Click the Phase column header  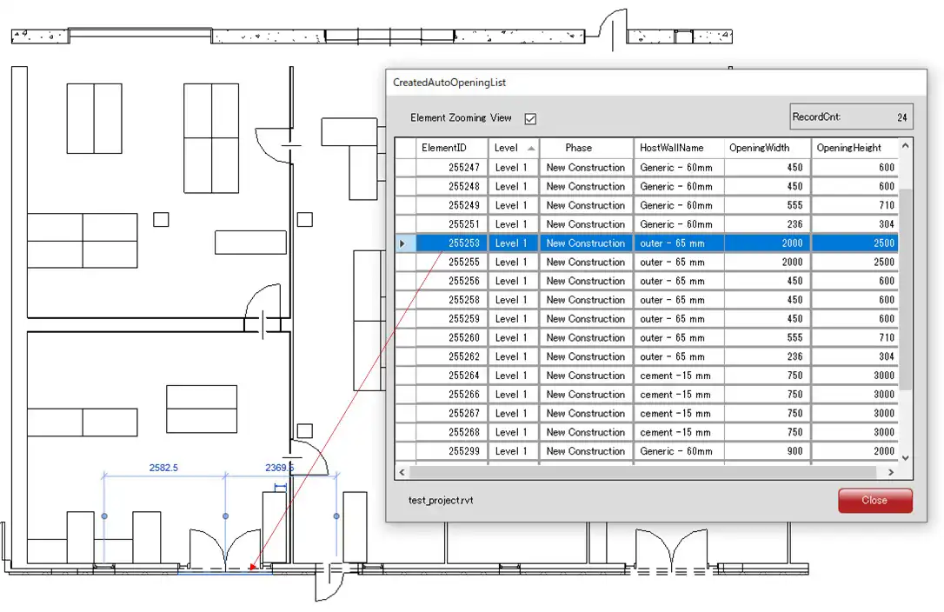tap(585, 148)
